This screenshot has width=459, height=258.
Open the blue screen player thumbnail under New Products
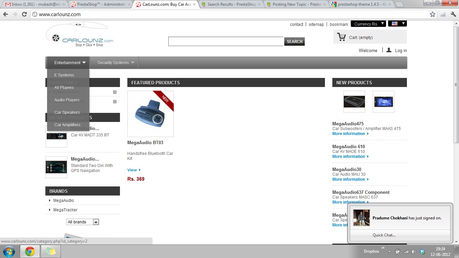point(383,101)
